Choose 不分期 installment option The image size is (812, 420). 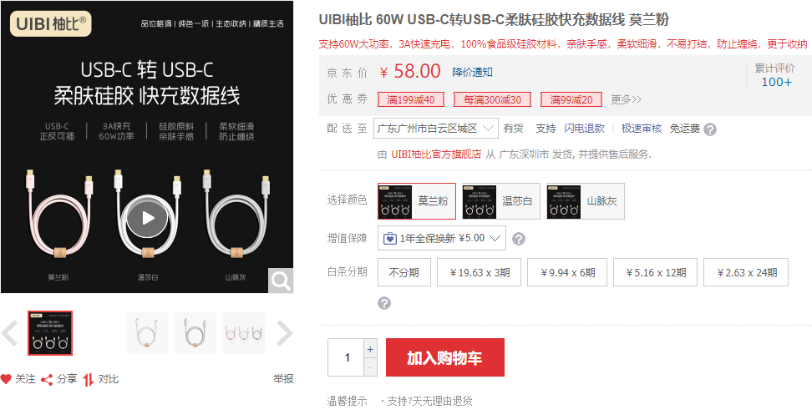[404, 272]
